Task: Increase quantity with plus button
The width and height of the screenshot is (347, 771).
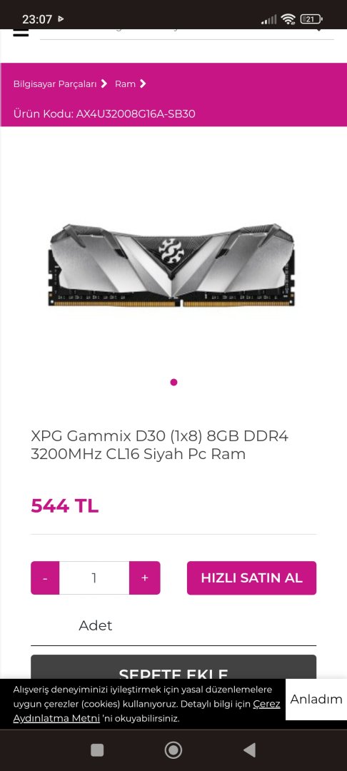Action: [144, 578]
